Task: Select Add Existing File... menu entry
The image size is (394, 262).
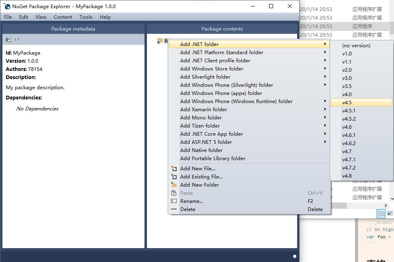Action: 249,176
